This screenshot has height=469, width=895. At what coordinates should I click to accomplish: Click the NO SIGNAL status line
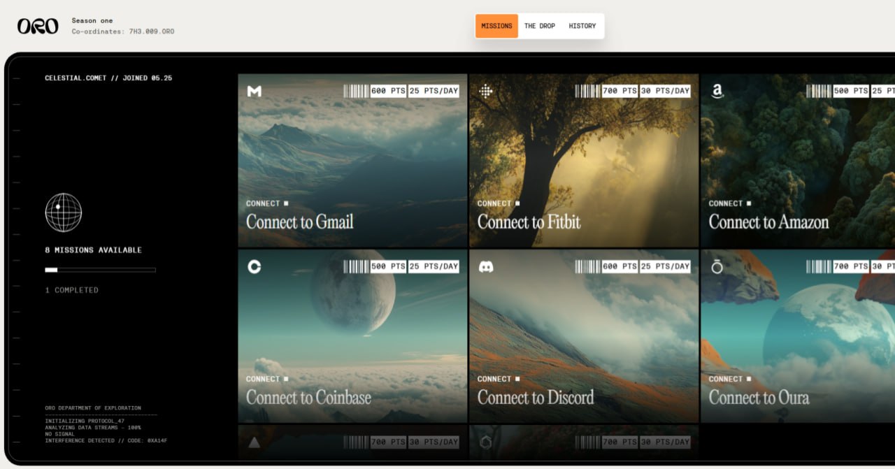tap(61, 434)
